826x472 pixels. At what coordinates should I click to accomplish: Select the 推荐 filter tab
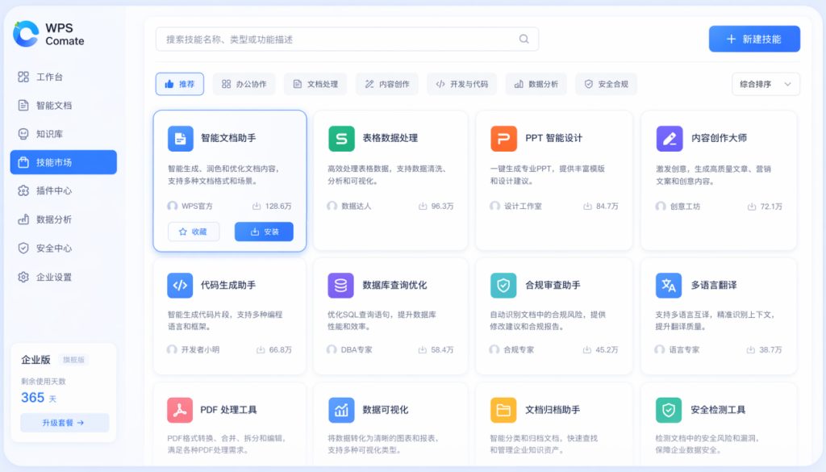pos(180,84)
